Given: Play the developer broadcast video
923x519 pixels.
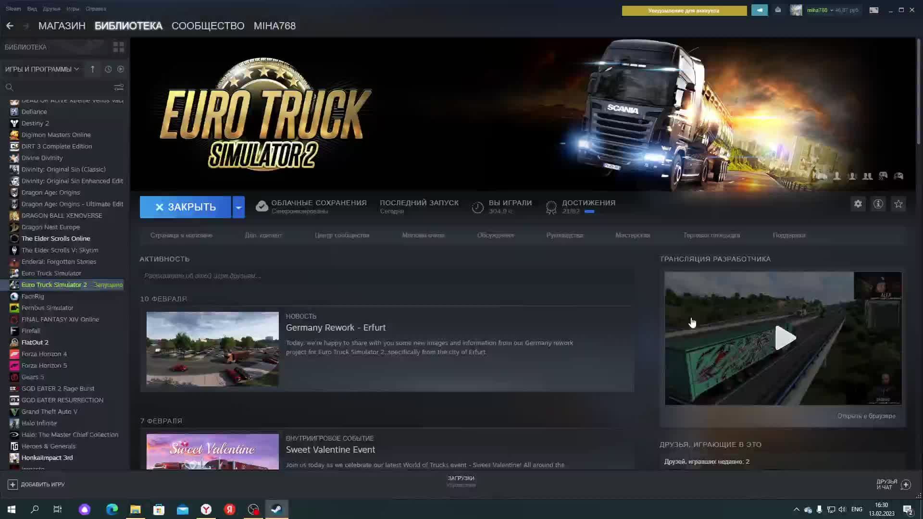Looking at the screenshot, I should pyautogui.click(x=785, y=338).
